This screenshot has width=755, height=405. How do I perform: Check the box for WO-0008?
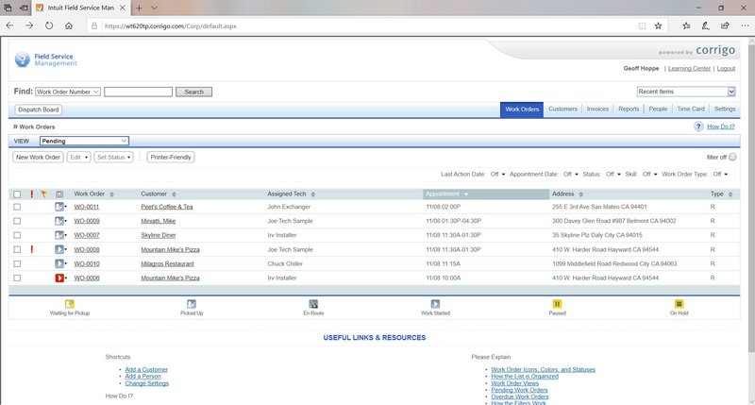click(17, 249)
